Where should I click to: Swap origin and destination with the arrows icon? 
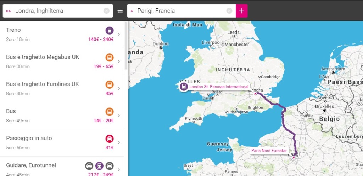point(120,11)
